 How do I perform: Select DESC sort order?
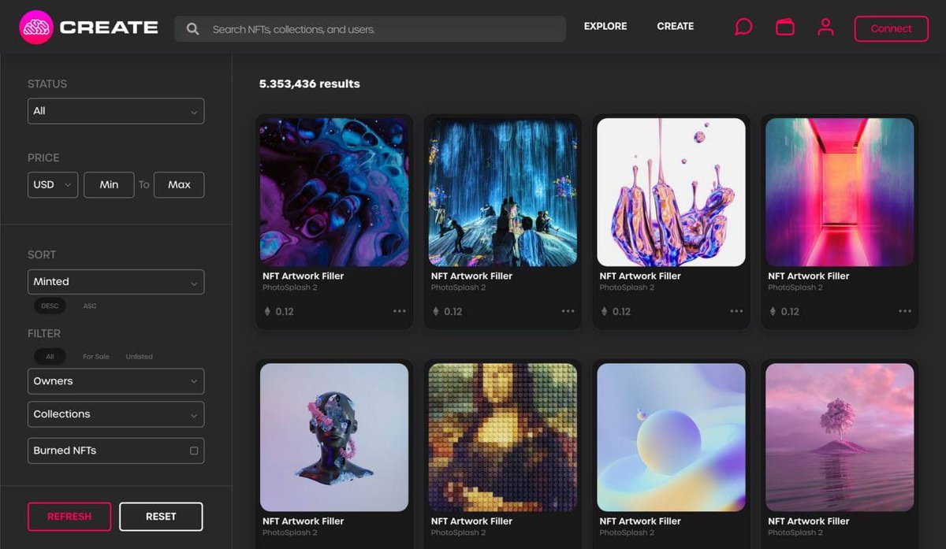coord(50,306)
